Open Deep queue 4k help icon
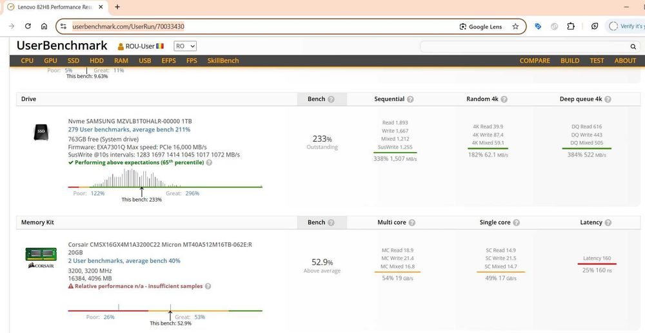Image resolution: width=645 pixels, height=333 pixels. point(608,99)
